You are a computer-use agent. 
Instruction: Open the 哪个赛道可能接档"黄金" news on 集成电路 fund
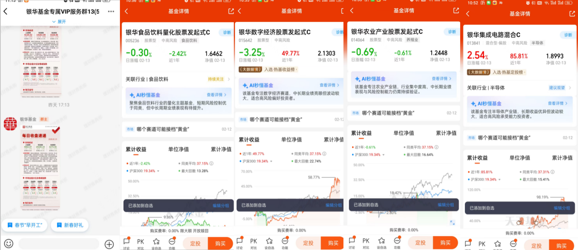[x=520, y=138]
